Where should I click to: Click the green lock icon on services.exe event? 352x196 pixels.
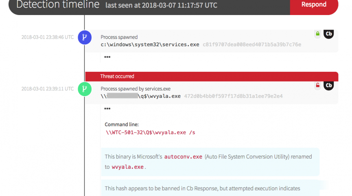[317, 34]
